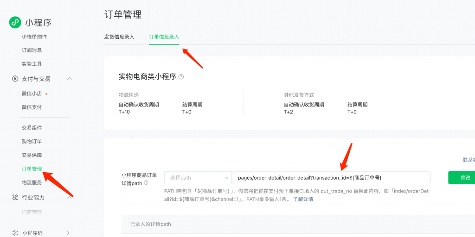Viewport: 475px width, 237px height.
Task: Open the 选择path dropdown
Action: [x=198, y=178]
